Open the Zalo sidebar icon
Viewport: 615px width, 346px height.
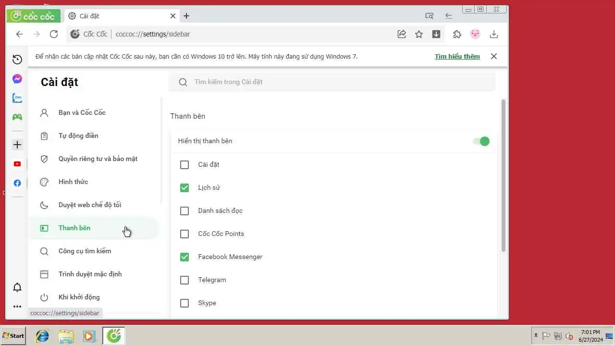[17, 98]
